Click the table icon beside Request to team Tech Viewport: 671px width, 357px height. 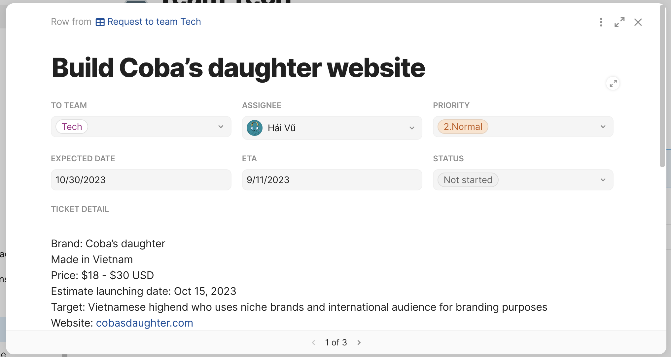[x=100, y=22]
